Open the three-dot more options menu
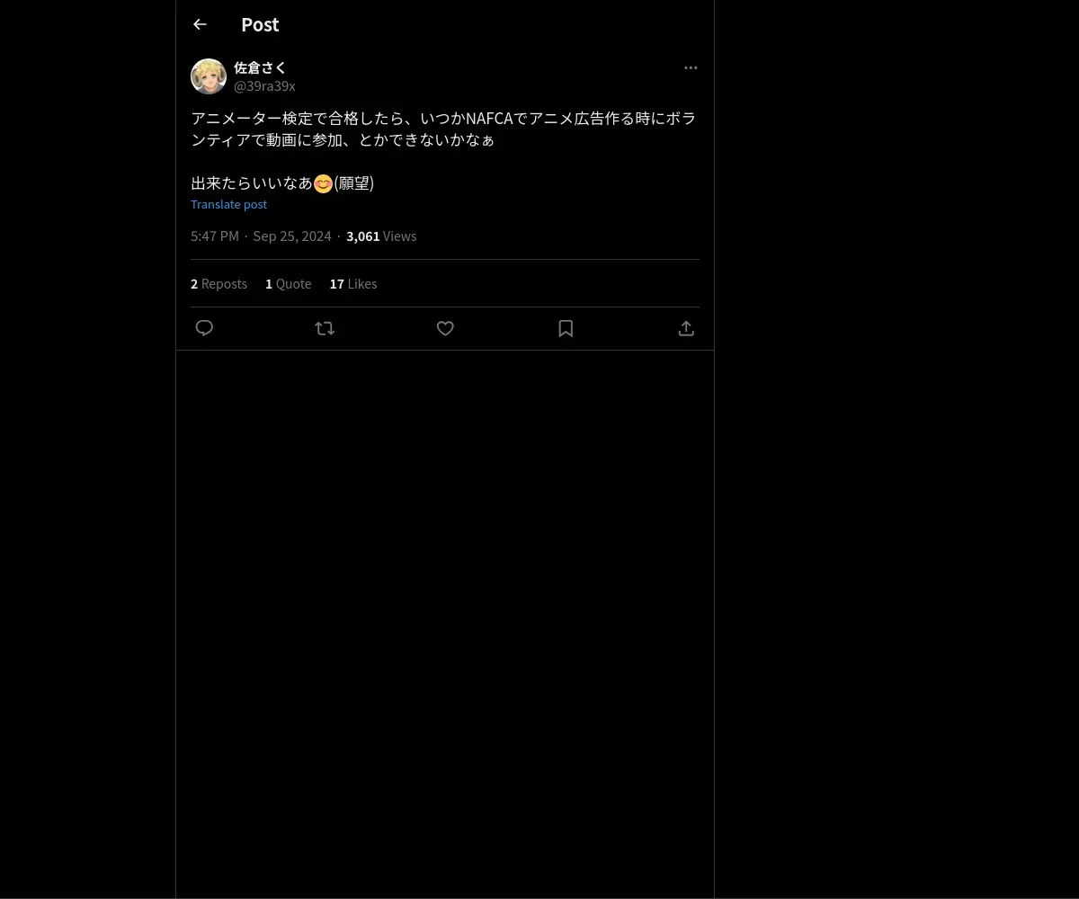Image resolution: width=1079 pixels, height=899 pixels. click(x=691, y=67)
